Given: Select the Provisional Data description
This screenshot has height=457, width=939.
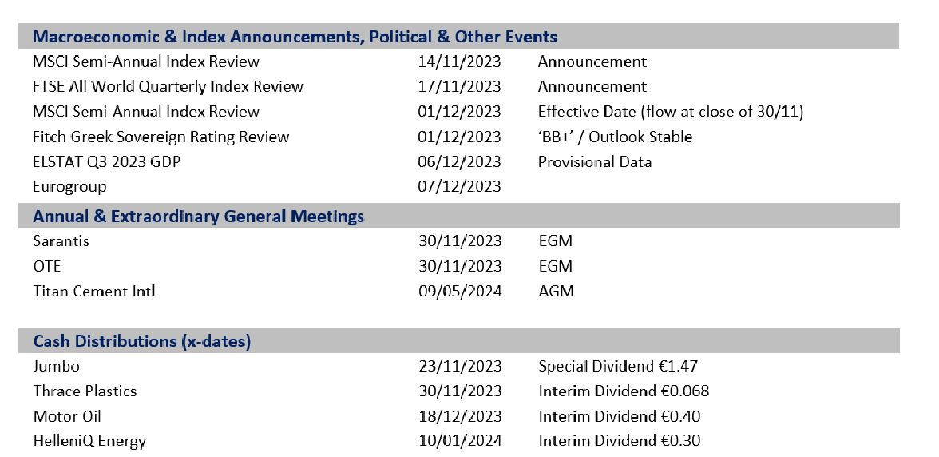Looking at the screenshot, I should coord(594,161).
